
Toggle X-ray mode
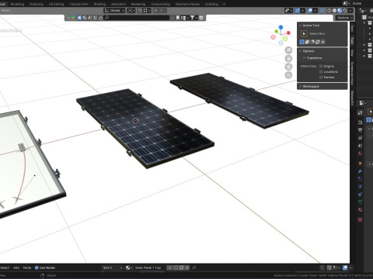pyautogui.click(x=322, y=11)
